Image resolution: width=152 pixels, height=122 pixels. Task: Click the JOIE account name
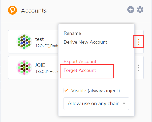coord(40,65)
